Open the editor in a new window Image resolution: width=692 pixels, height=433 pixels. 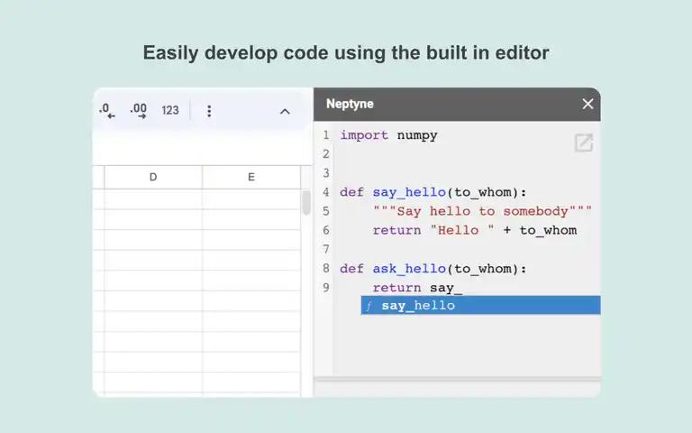click(584, 143)
